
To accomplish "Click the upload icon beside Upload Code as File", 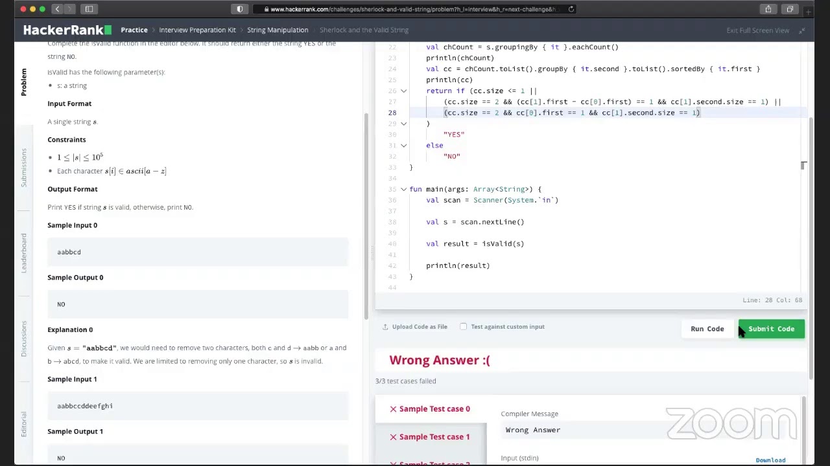I will pos(385,327).
